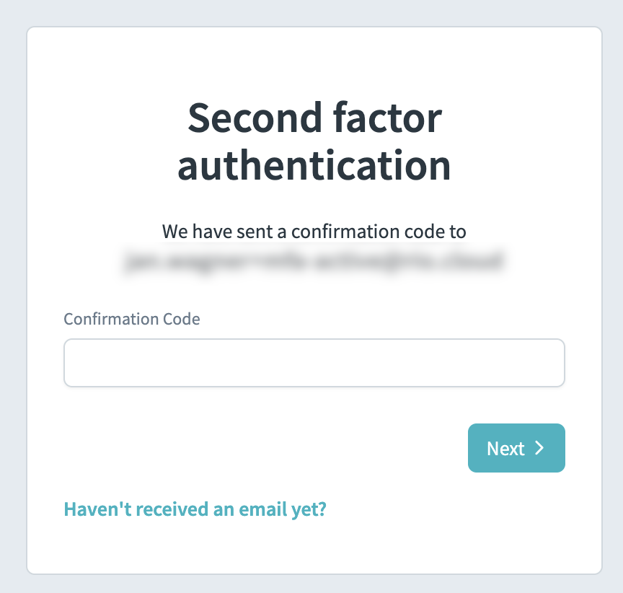
Task: Click the right-arrow icon beside 'Next' text
Action: pos(539,448)
